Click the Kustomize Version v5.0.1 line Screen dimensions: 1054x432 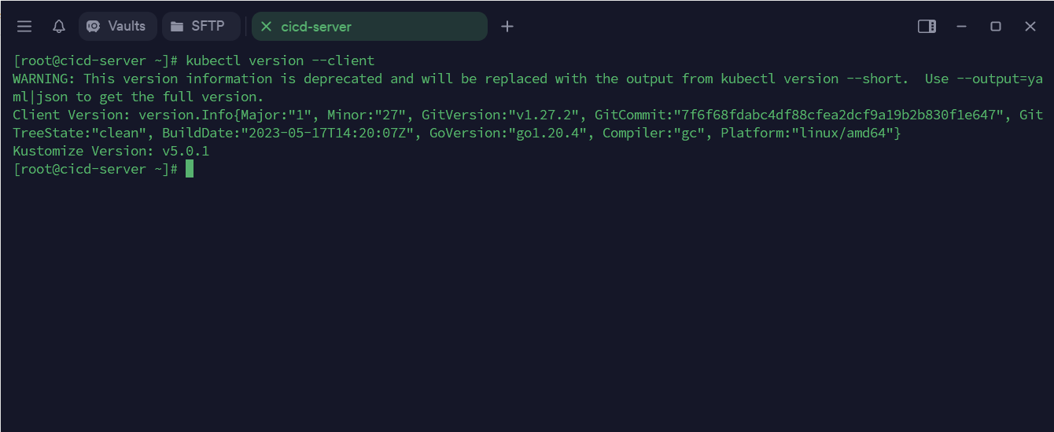tap(111, 151)
